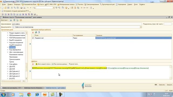The height and width of the screenshot is (97, 173).
Task: Click the fields tree scroll-down arrow
Action: coord(26,78)
